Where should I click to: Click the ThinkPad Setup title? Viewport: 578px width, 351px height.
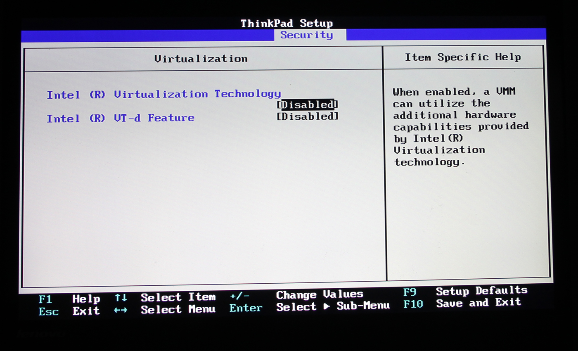(x=287, y=24)
